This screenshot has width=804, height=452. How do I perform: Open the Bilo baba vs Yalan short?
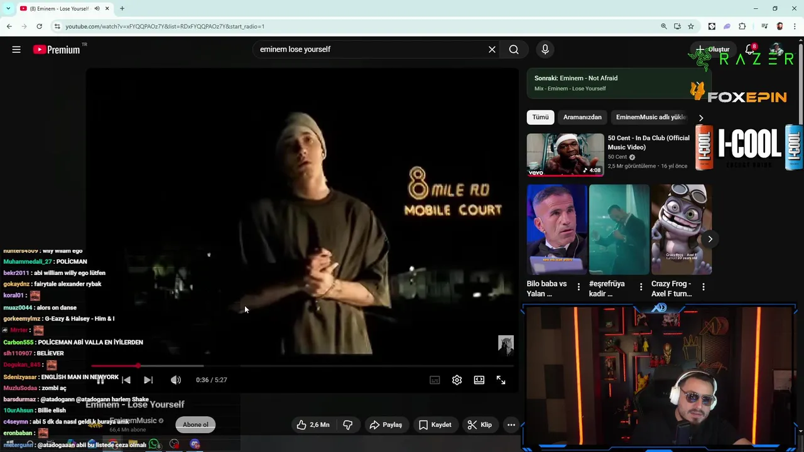click(557, 230)
